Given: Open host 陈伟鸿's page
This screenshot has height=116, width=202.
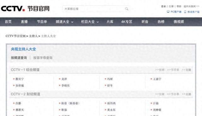Looking at the screenshot, I should tap(111, 103).
